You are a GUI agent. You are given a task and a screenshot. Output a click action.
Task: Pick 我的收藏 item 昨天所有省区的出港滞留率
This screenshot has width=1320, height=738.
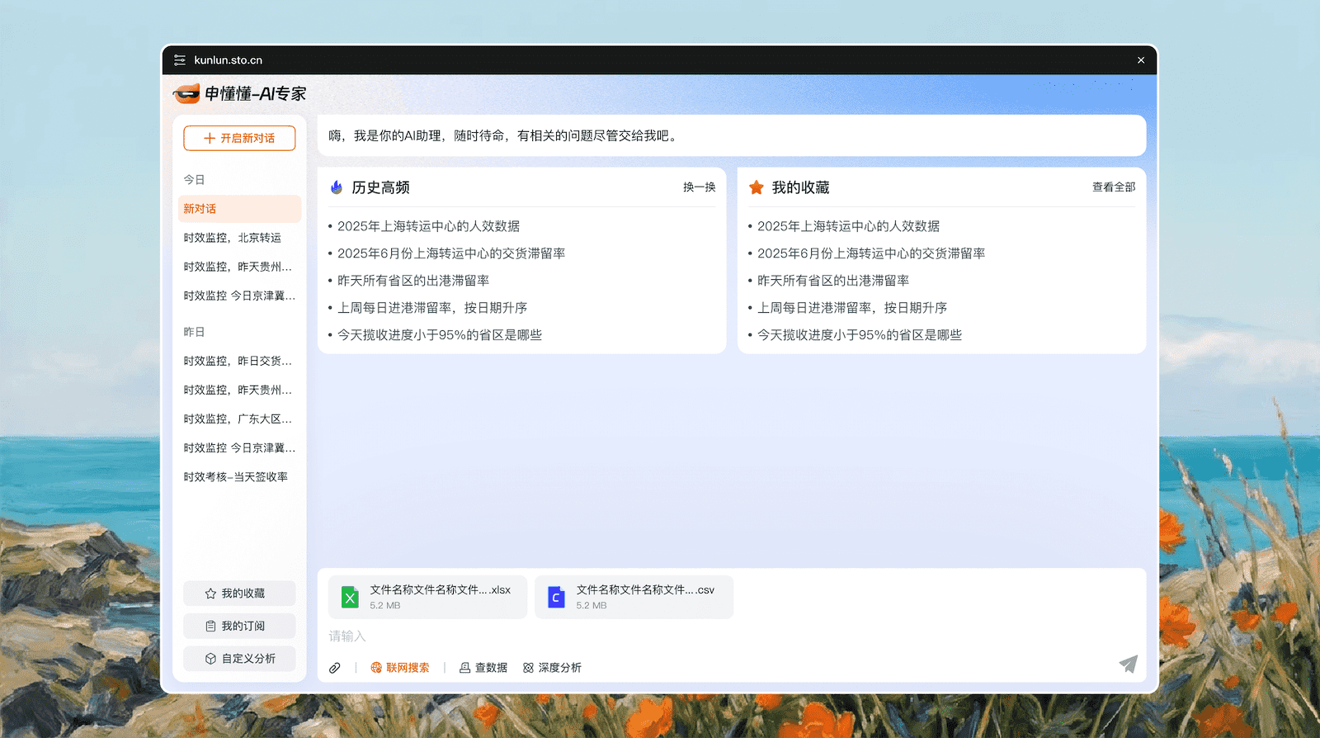[833, 281]
